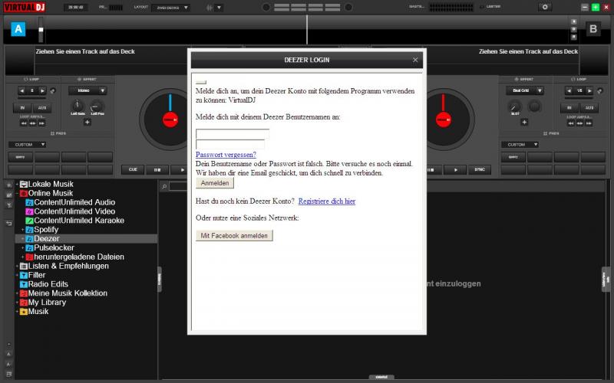Add an effect slot on left deck
The height and width of the screenshot is (383, 614).
pyautogui.click(x=87, y=122)
